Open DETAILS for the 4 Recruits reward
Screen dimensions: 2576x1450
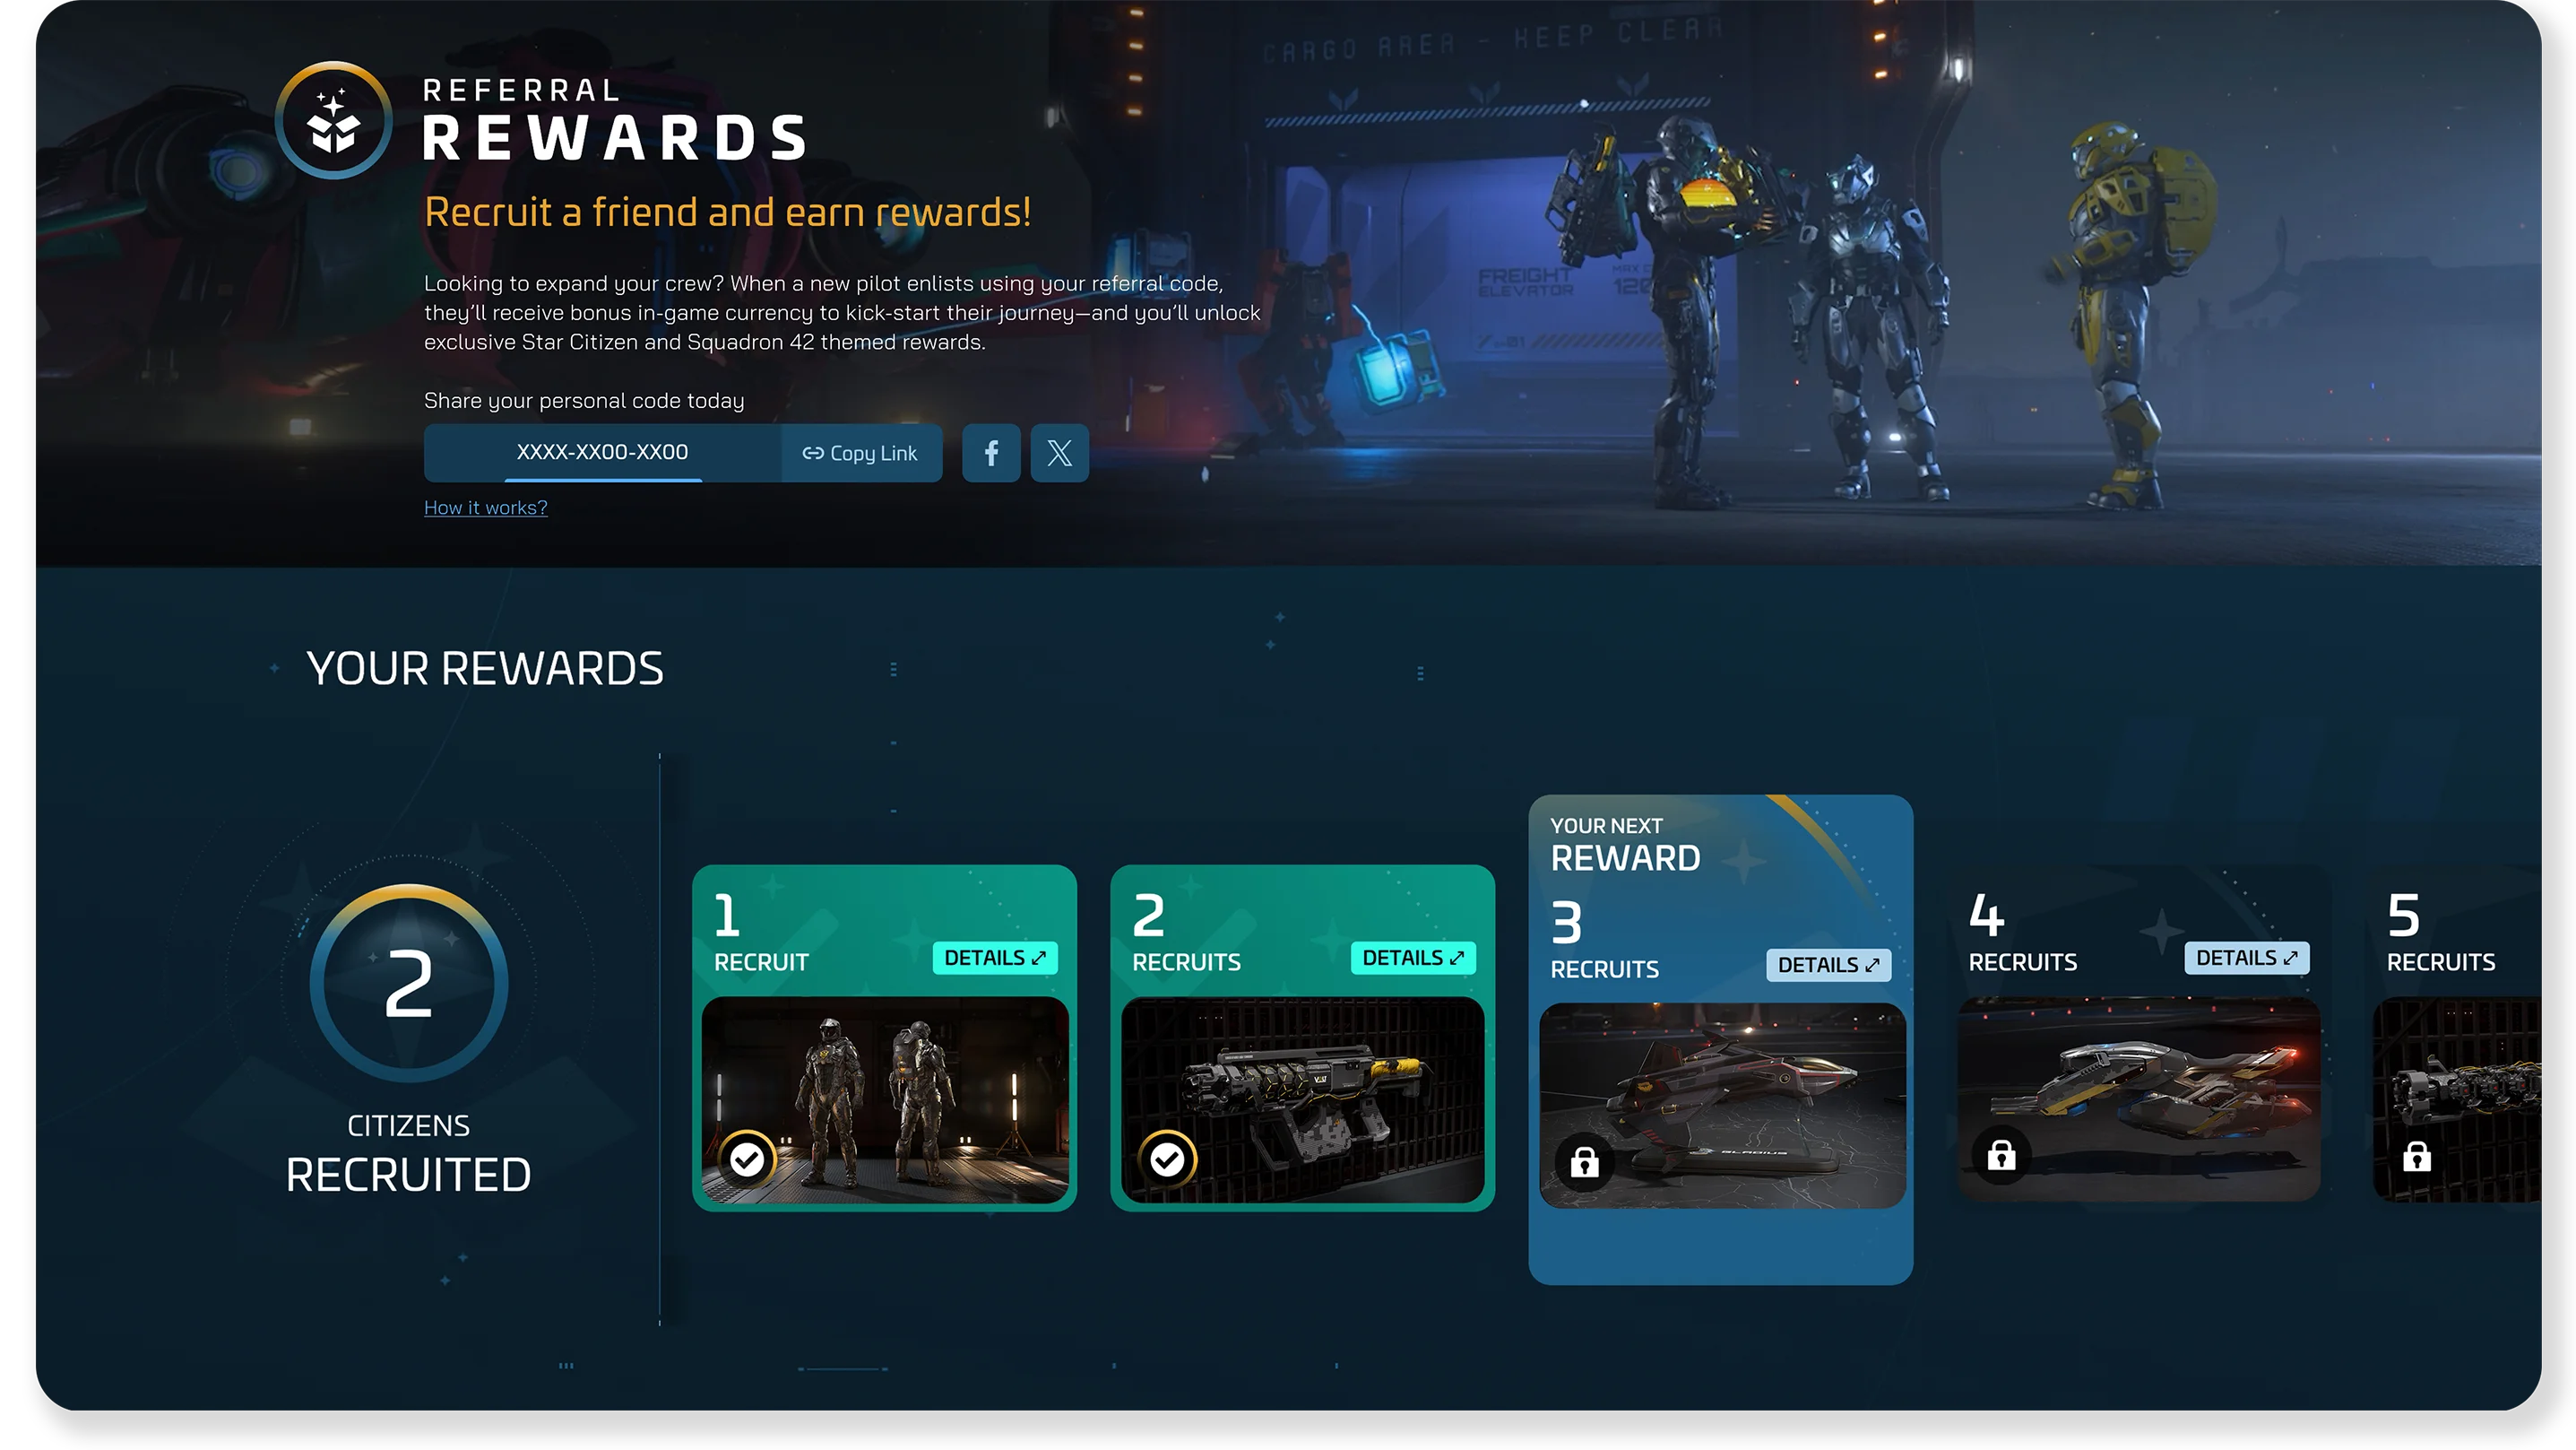tap(2246, 958)
